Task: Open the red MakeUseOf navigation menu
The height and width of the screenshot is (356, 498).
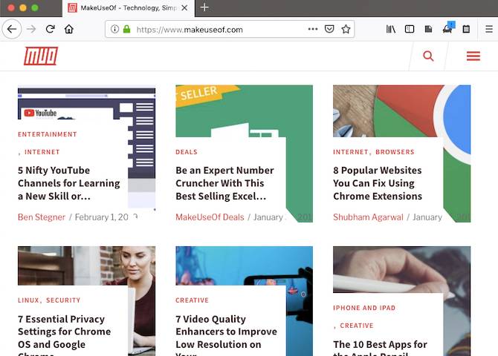Action: click(473, 56)
